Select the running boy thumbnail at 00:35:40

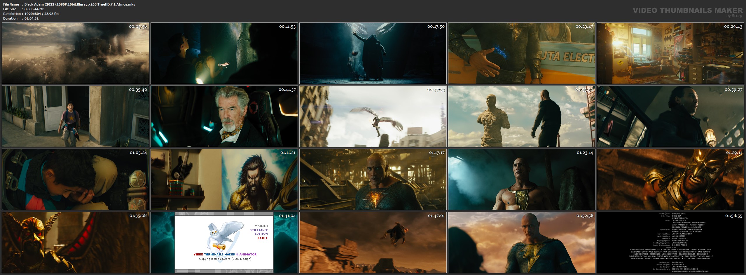75,116
